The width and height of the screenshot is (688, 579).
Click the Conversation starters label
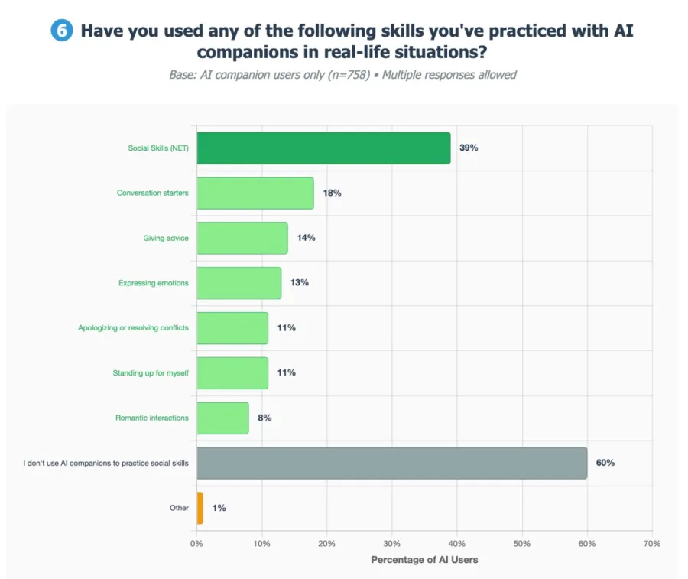tap(152, 193)
